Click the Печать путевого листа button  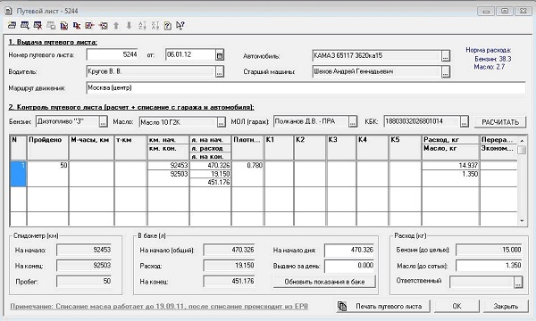click(383, 307)
